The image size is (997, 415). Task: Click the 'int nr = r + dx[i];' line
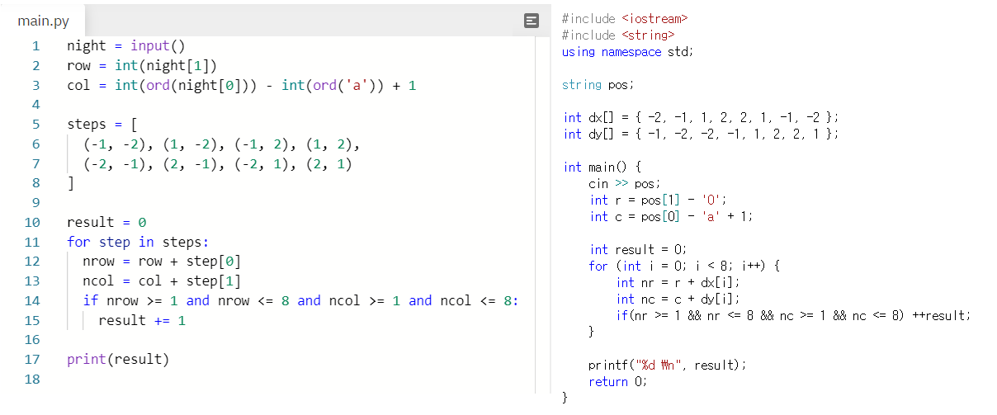pos(678,282)
